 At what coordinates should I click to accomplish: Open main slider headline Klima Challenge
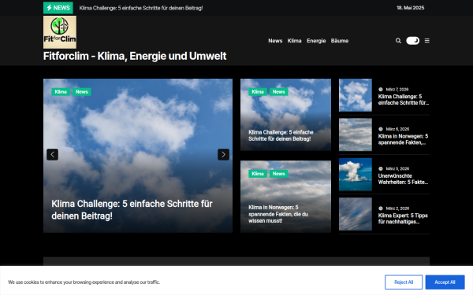(x=132, y=210)
